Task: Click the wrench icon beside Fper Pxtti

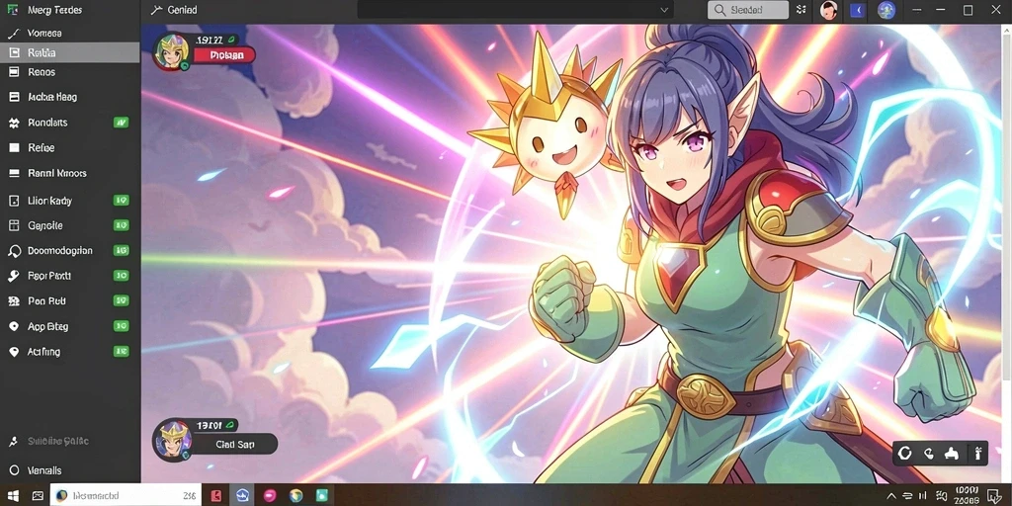Action: (14, 277)
